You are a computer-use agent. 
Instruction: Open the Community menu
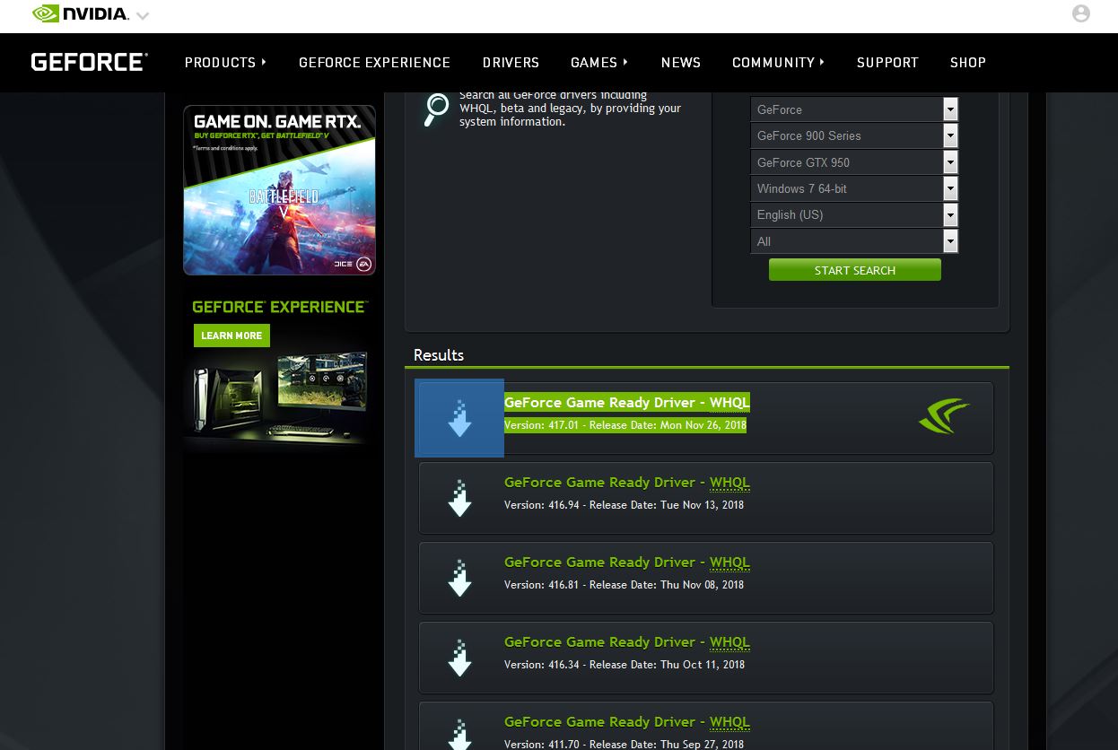click(x=778, y=62)
